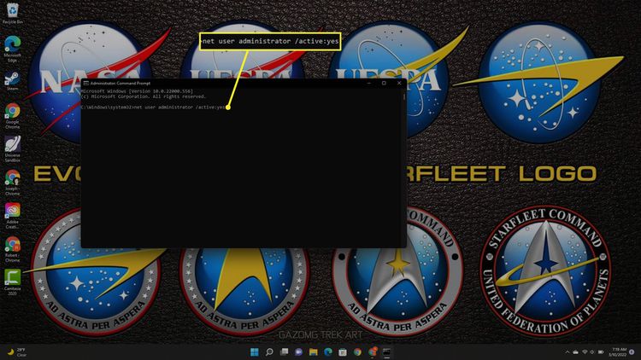Open the Recycle Bin desktop icon

[12, 13]
